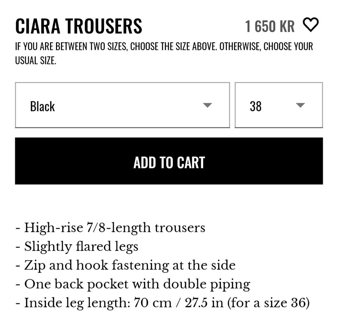Click the CIARA TROUSERS product title

79,26
